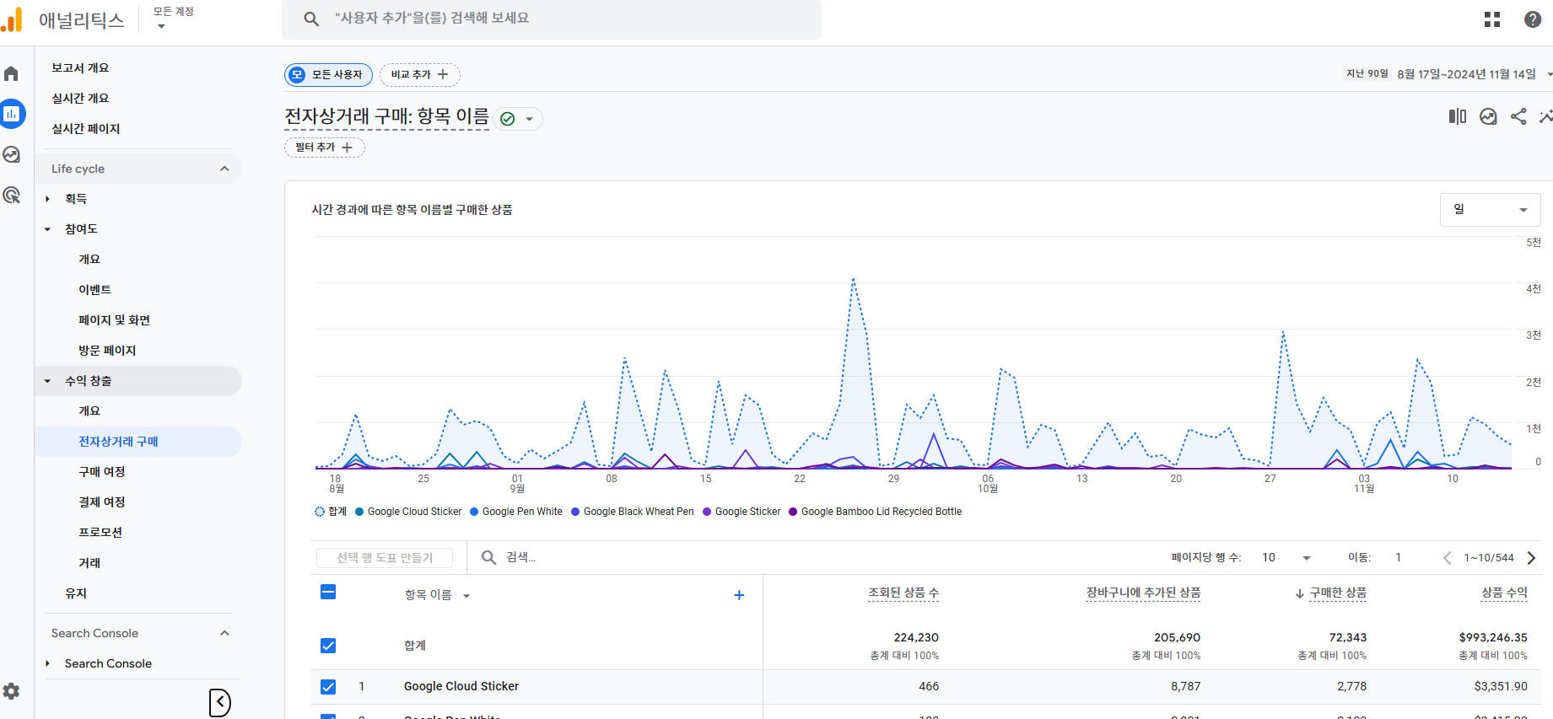Screen dimensions: 1553x719
Task: Click 비교 추가 button
Action: pos(420,74)
